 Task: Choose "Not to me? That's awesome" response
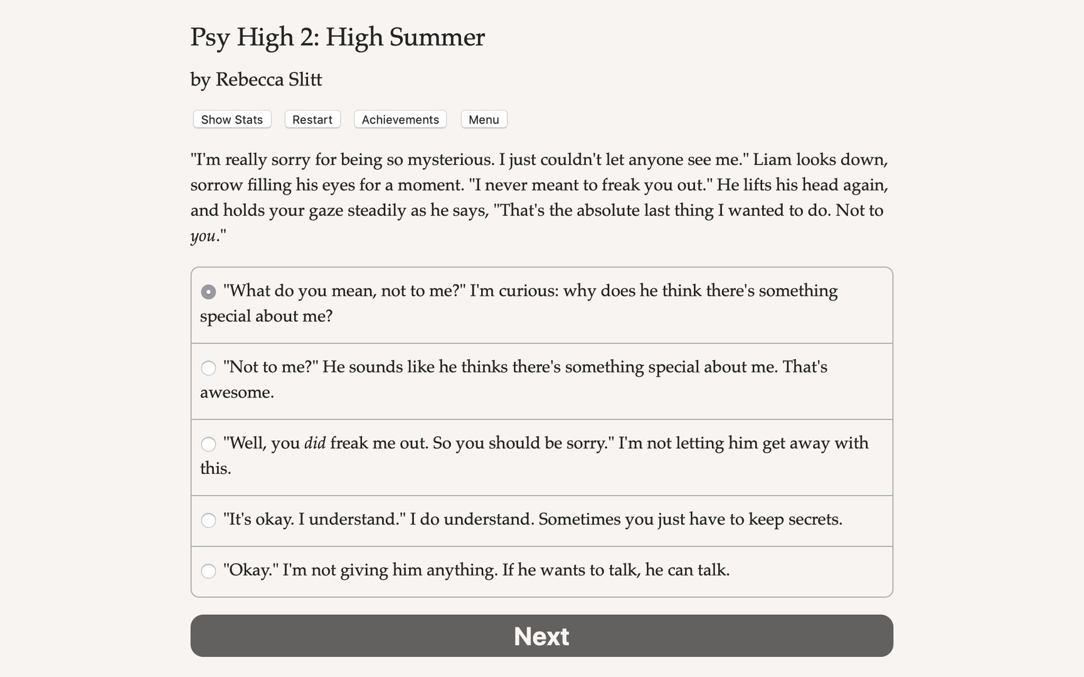[541, 380]
